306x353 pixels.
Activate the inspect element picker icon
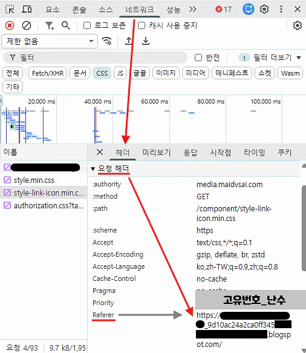point(10,9)
